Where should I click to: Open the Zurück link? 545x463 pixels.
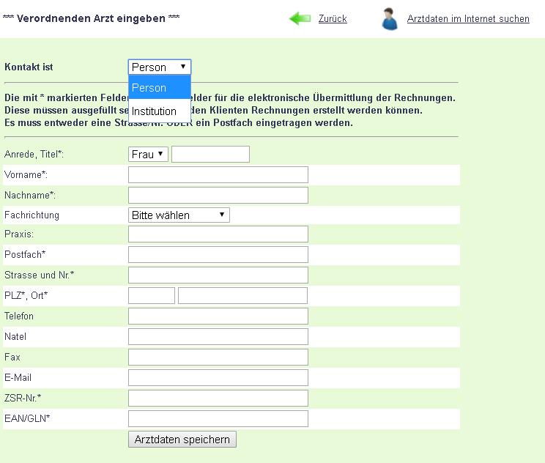click(x=333, y=19)
